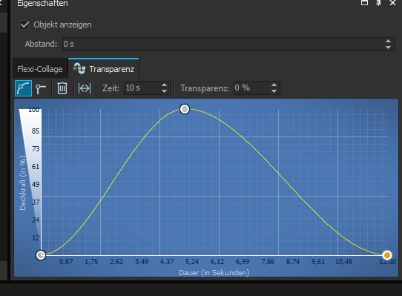
Task: Select the curve keyframe mode tool
Action: coord(23,88)
